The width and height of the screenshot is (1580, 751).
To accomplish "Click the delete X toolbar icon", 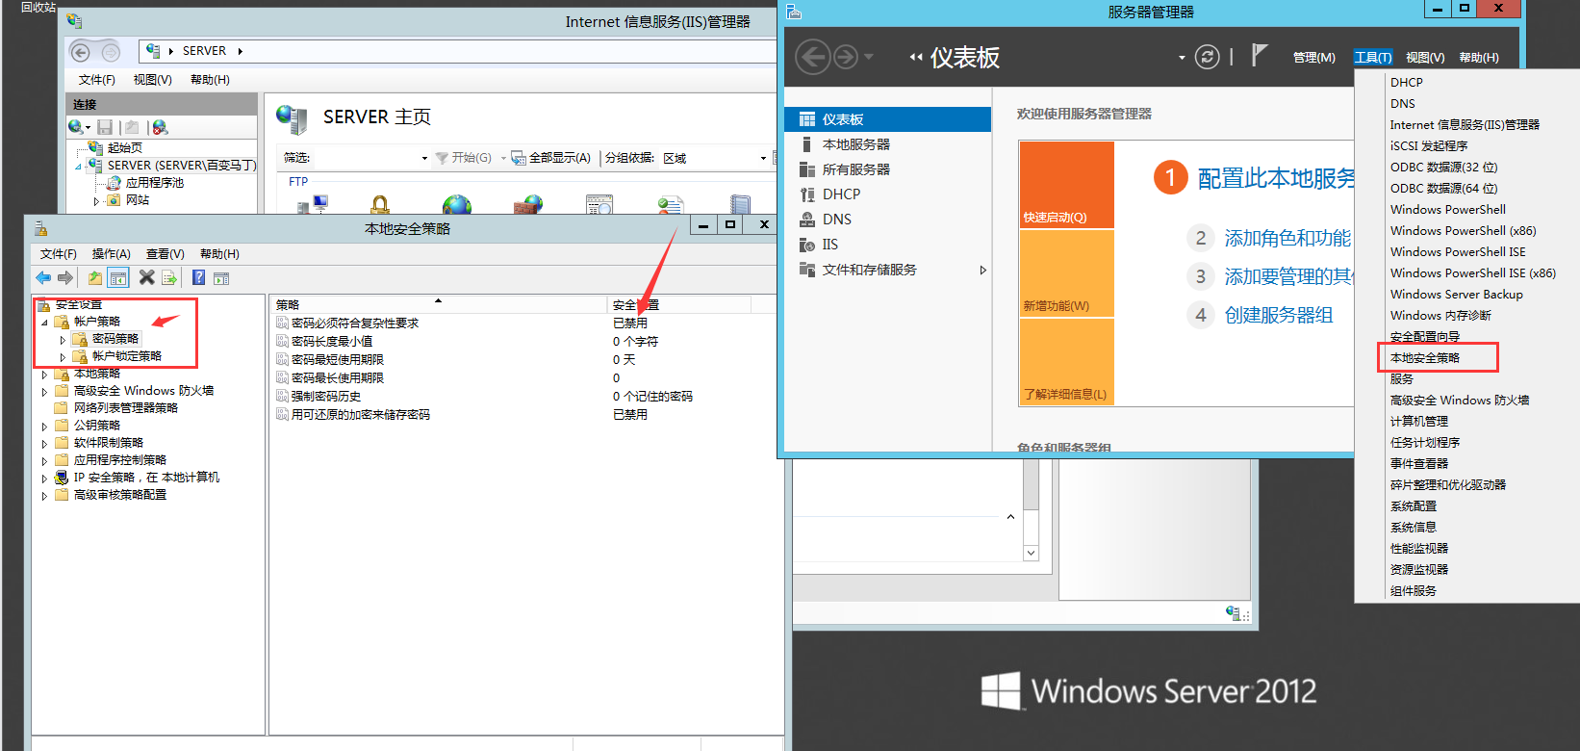I will [x=146, y=277].
